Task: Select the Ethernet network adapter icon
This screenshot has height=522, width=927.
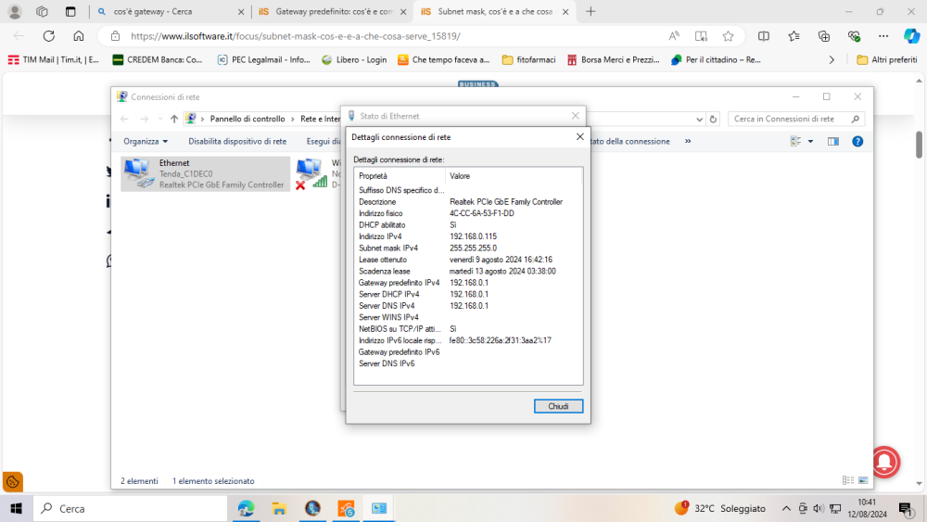Action: click(139, 173)
